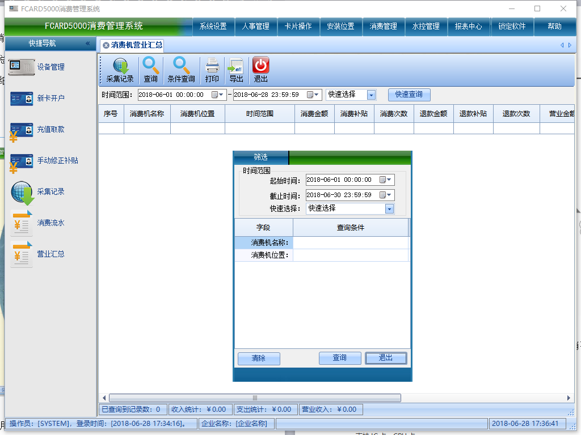Select the 采集记录 toolbar icon

[x=119, y=69]
